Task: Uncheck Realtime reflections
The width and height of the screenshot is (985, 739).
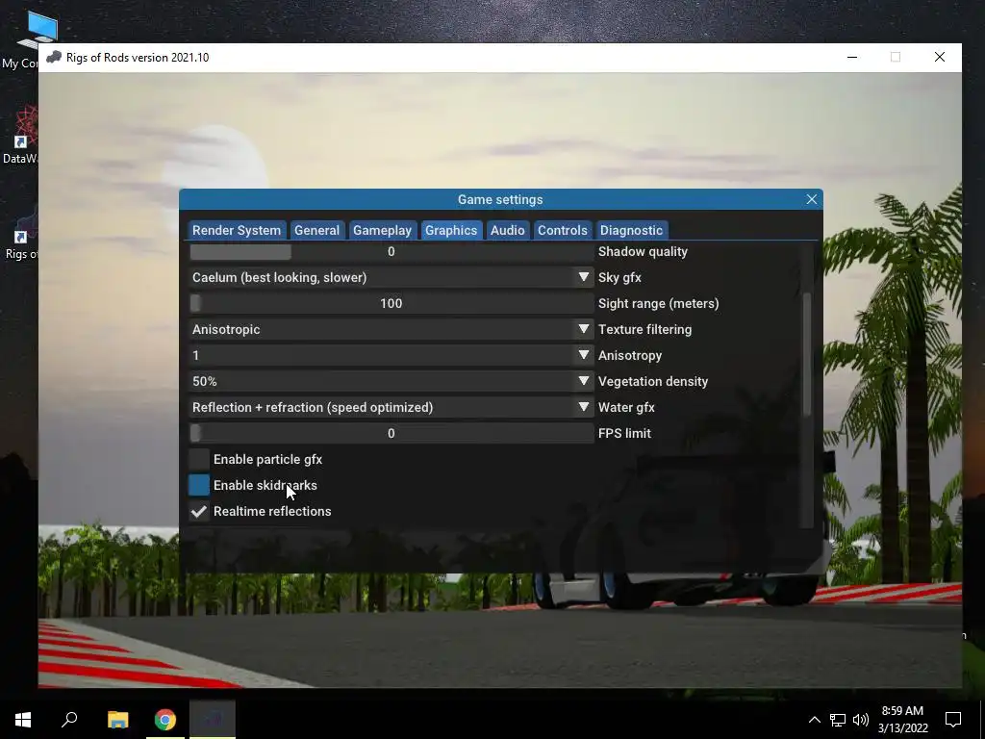Action: [x=198, y=512]
